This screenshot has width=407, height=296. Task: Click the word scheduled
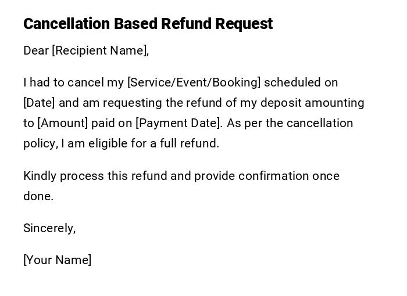(x=294, y=82)
